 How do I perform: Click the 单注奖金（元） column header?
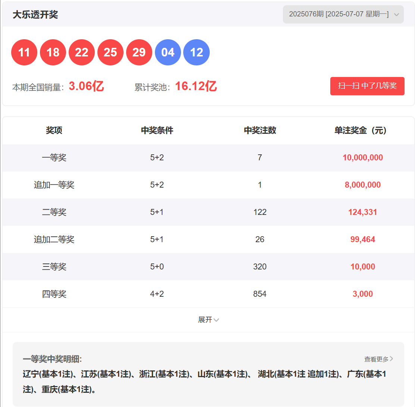pyautogui.click(x=361, y=130)
